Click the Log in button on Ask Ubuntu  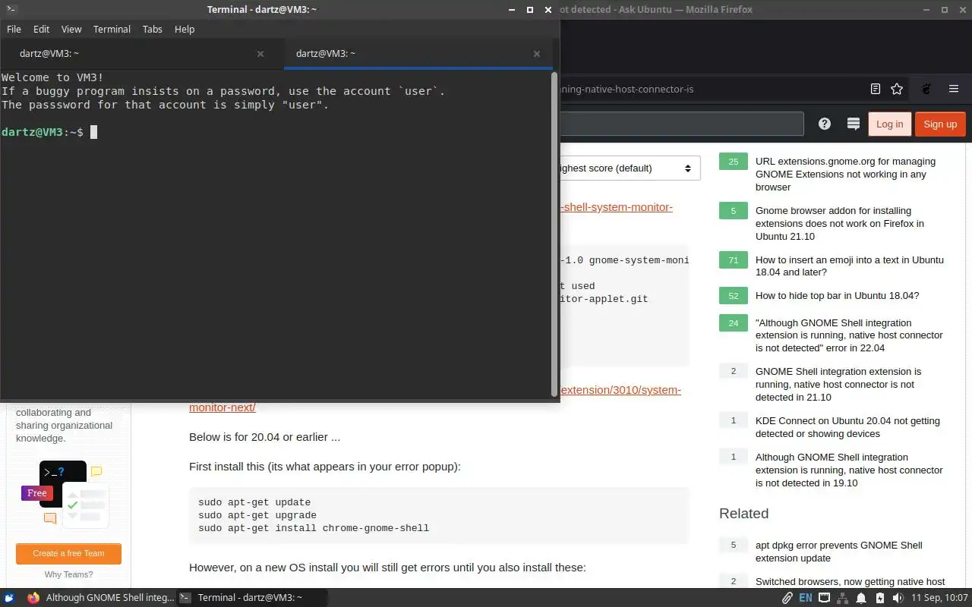point(889,124)
